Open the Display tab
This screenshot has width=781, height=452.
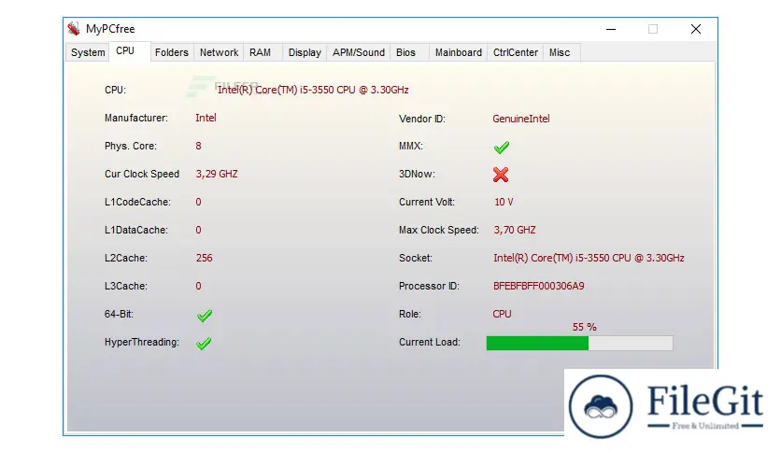tap(305, 53)
